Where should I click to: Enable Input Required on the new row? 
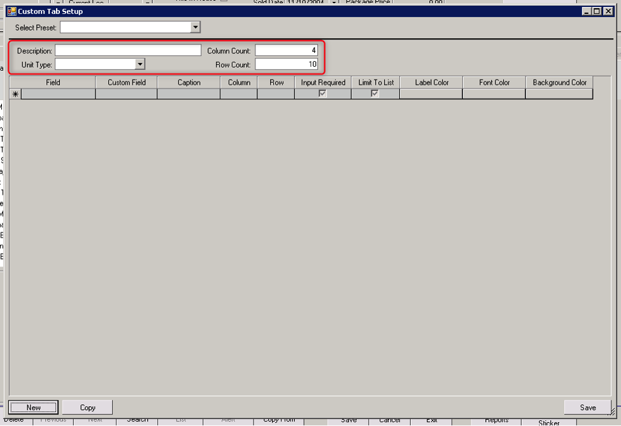pos(322,93)
